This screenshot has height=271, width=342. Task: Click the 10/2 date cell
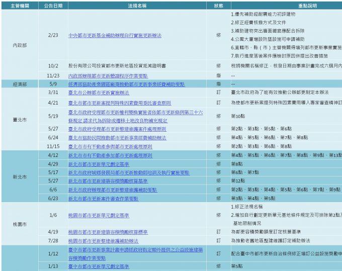click(53, 66)
